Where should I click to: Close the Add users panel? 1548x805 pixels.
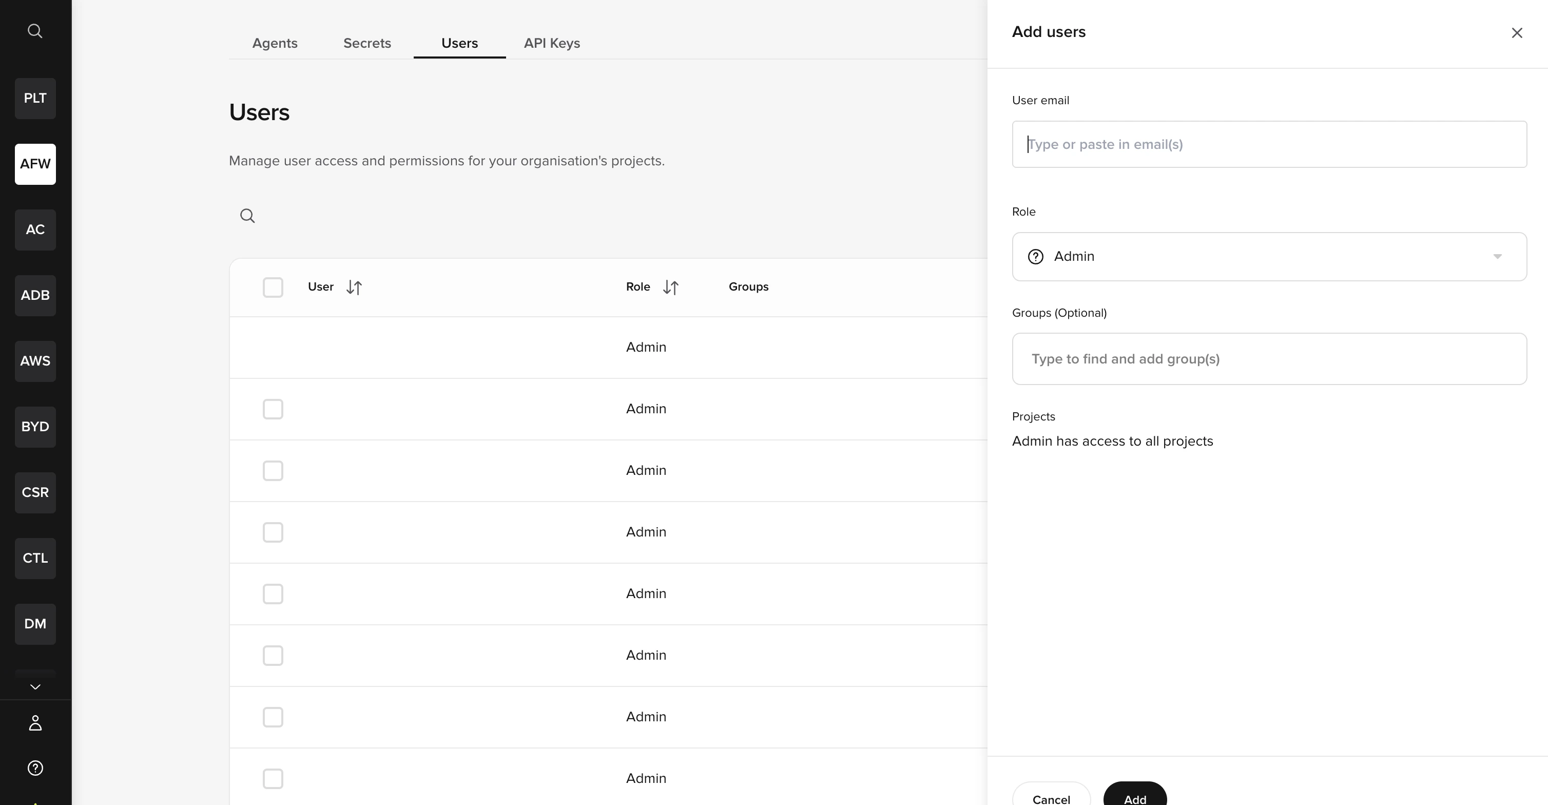pos(1517,33)
